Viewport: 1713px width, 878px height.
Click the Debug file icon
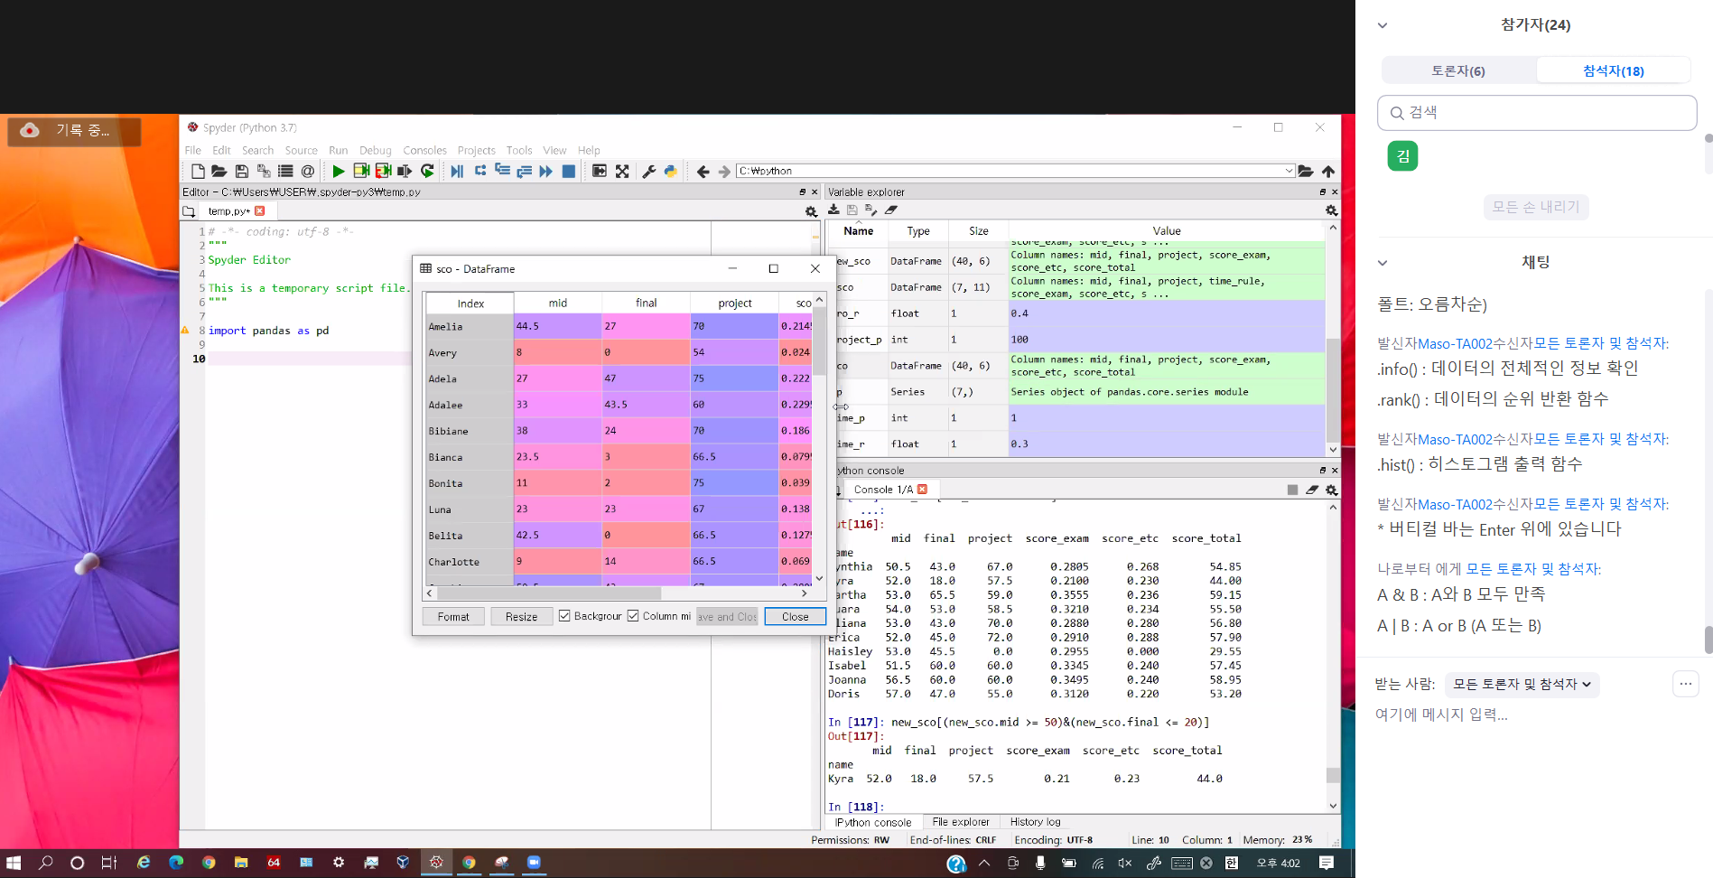pyautogui.click(x=457, y=172)
